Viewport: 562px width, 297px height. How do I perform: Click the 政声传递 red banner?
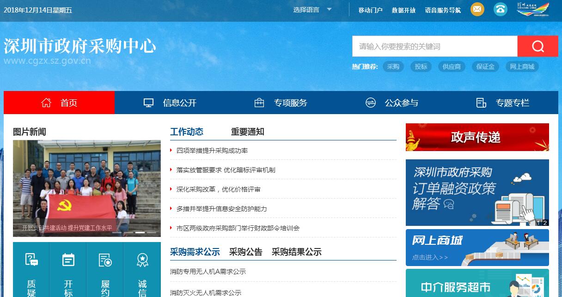coord(477,137)
